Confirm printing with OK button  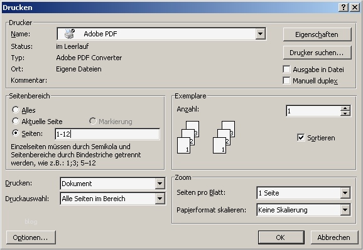click(281, 237)
